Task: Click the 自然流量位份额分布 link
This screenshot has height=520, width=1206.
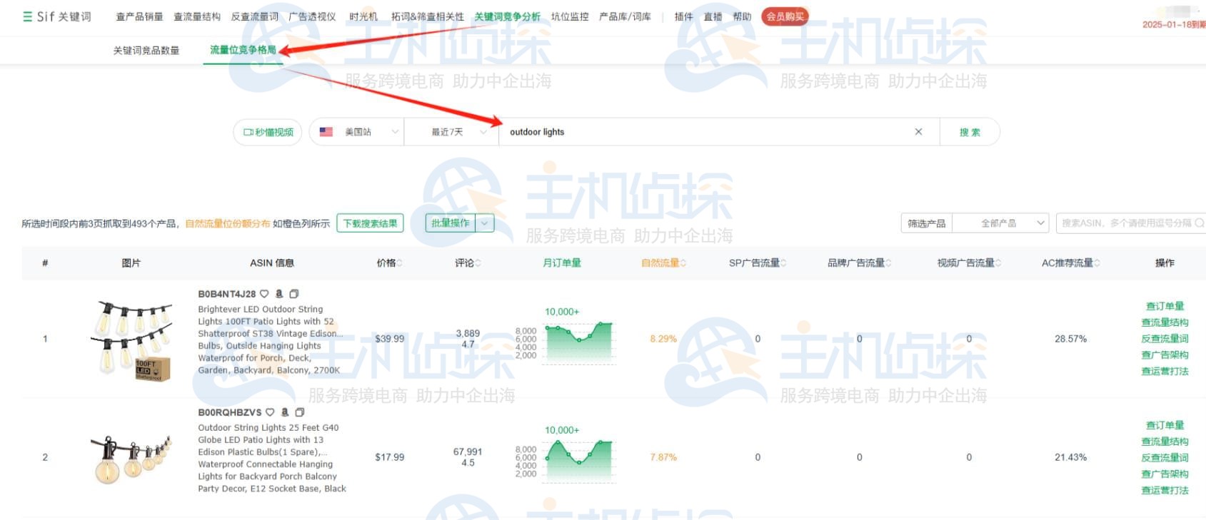Action: (x=228, y=224)
